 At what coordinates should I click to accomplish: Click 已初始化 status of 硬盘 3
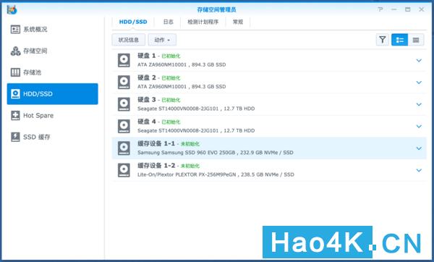tap(171, 100)
